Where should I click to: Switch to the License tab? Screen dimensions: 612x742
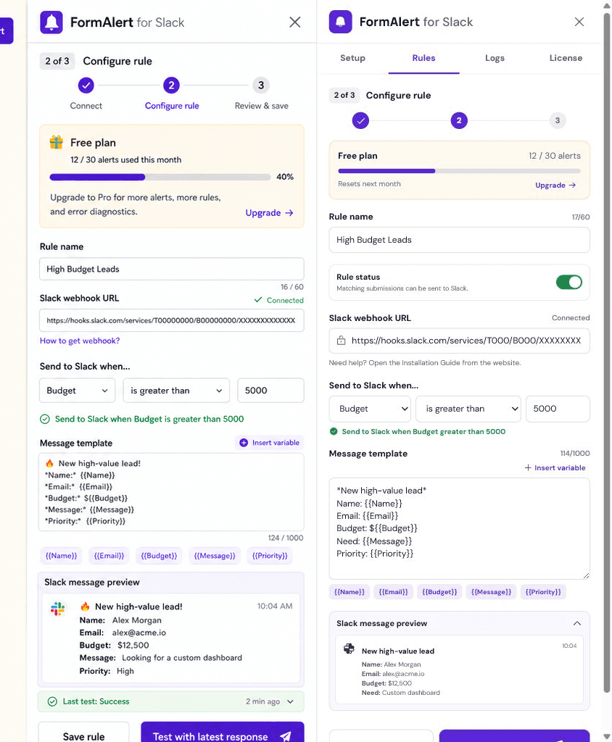566,58
